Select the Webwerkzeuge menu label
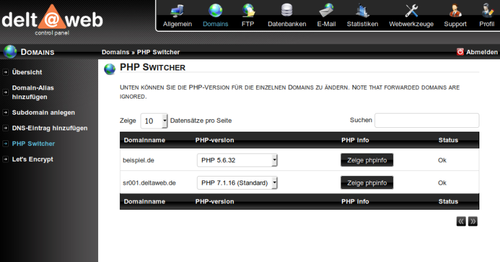Screen dimensions: 500x262 pyautogui.click(x=411, y=24)
